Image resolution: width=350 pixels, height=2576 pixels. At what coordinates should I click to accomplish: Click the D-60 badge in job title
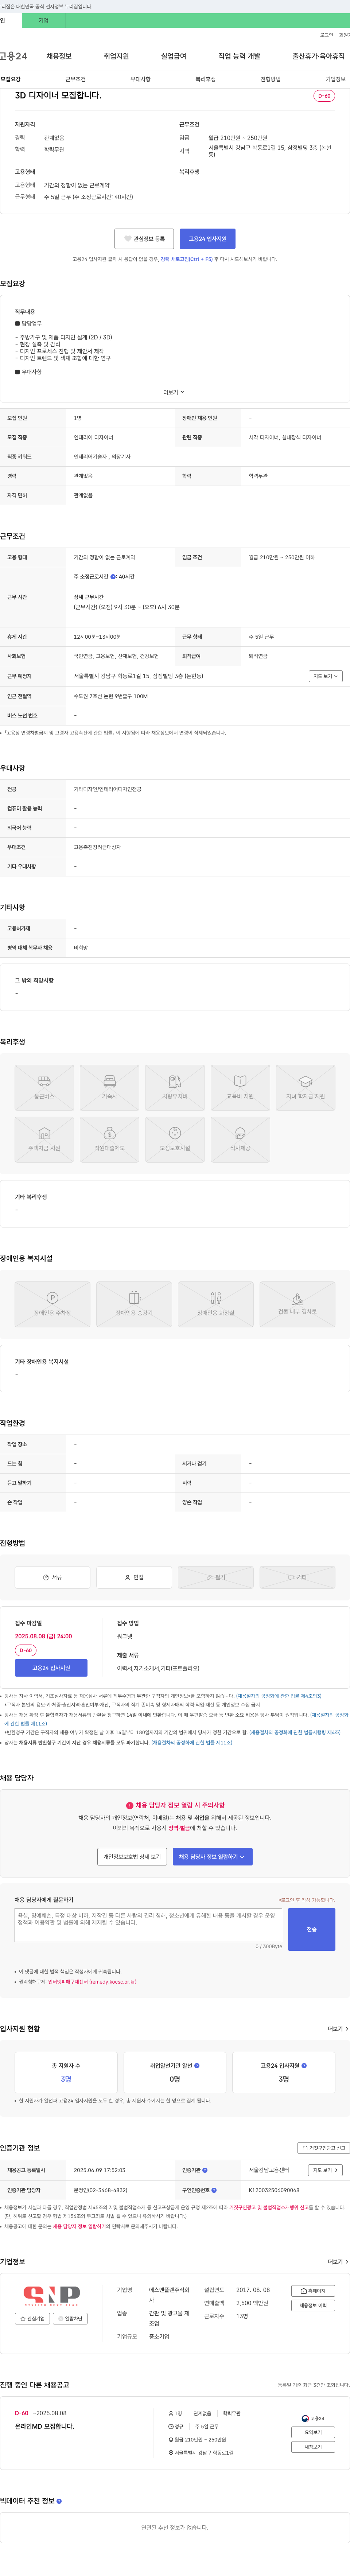pyautogui.click(x=324, y=96)
